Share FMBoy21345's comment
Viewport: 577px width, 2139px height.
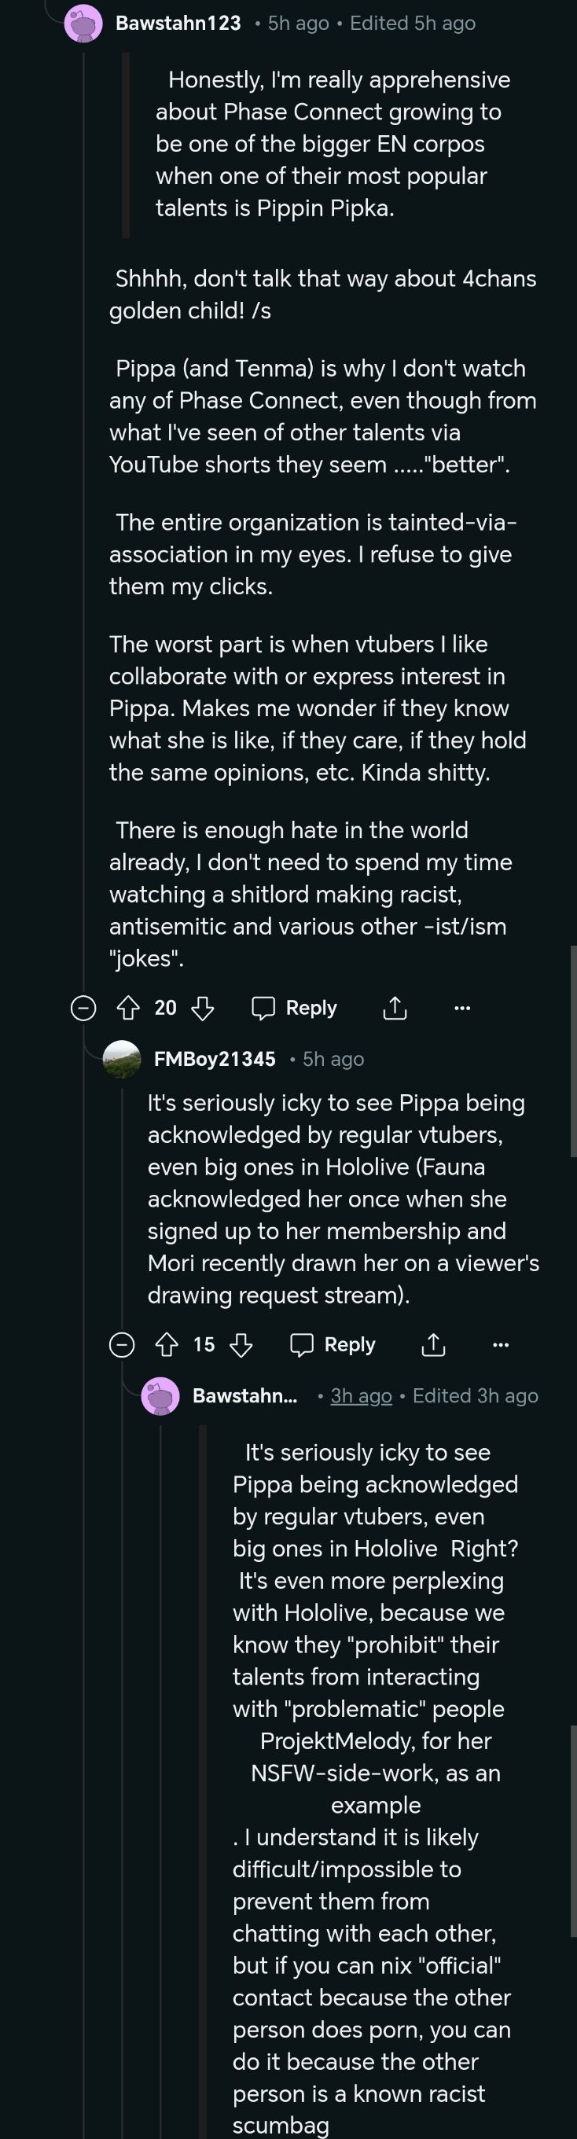433,1344
